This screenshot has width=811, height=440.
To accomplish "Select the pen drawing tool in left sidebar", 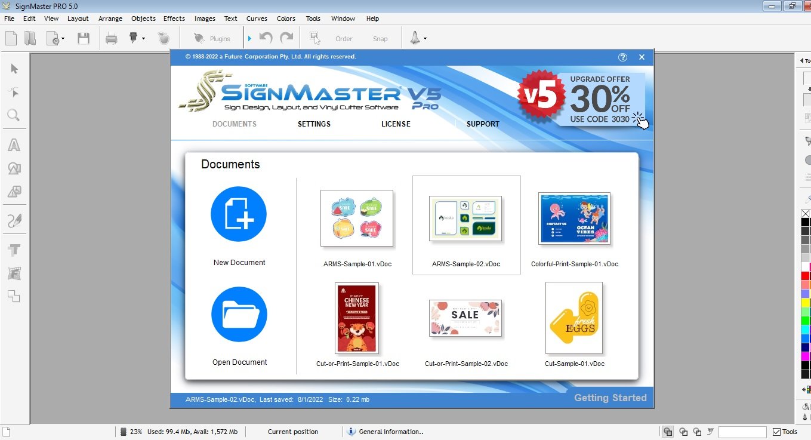I will click(x=14, y=221).
